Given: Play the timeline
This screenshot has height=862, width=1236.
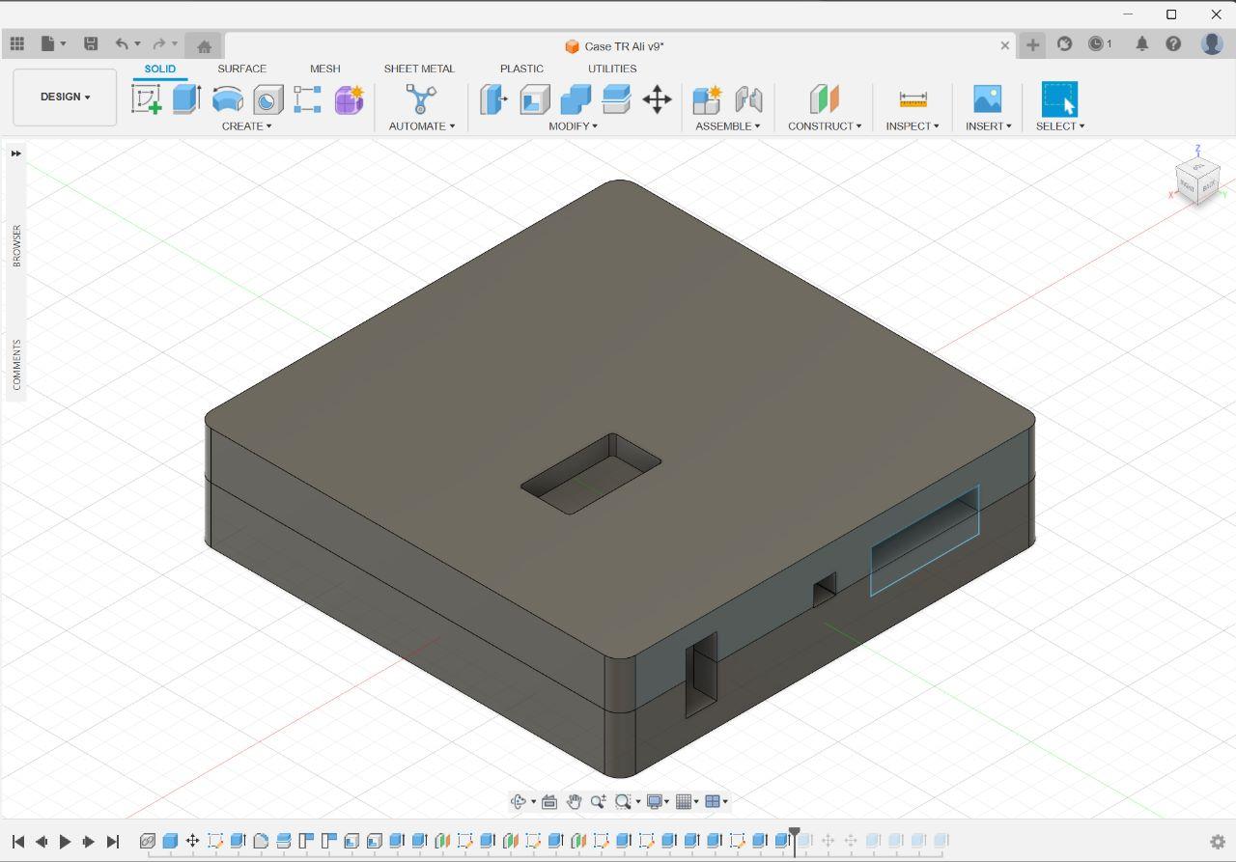Looking at the screenshot, I should (x=65, y=842).
